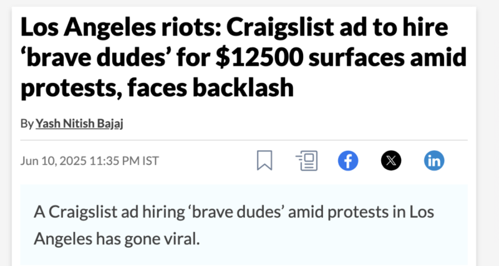Click the divider line under the byline
Image resolution: width=499 pixels, height=266 pixels.
pos(244,140)
